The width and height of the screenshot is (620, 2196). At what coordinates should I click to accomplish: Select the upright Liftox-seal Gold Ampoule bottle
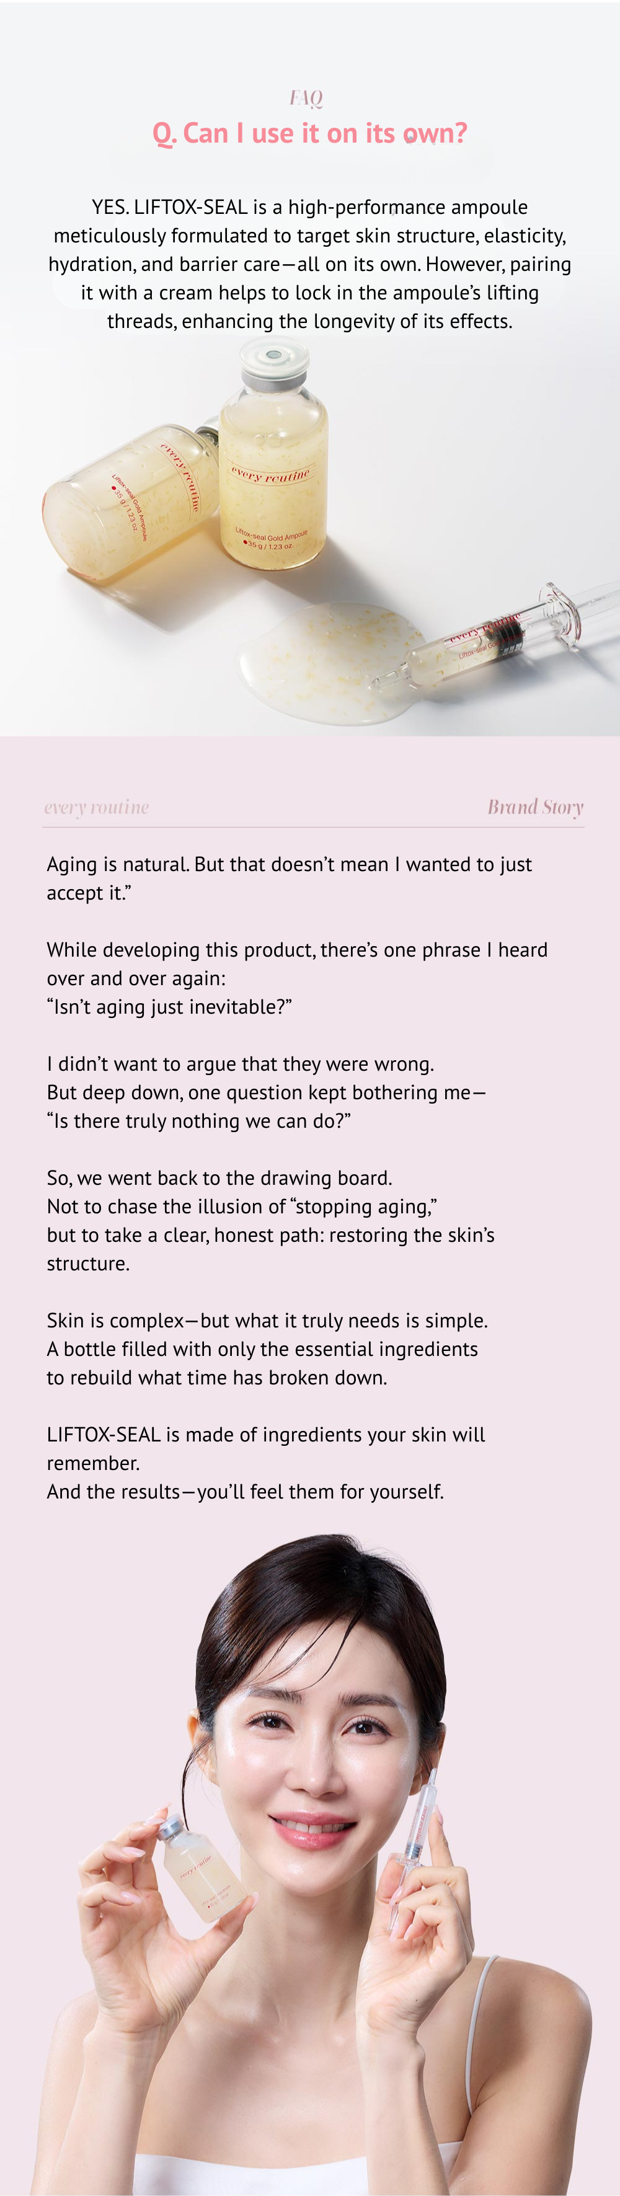point(273,477)
